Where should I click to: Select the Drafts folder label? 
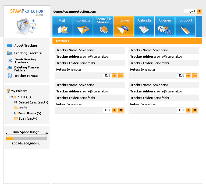(x=23, y=108)
